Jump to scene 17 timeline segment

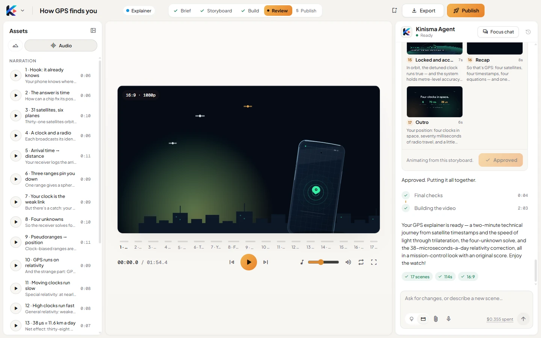(373, 244)
